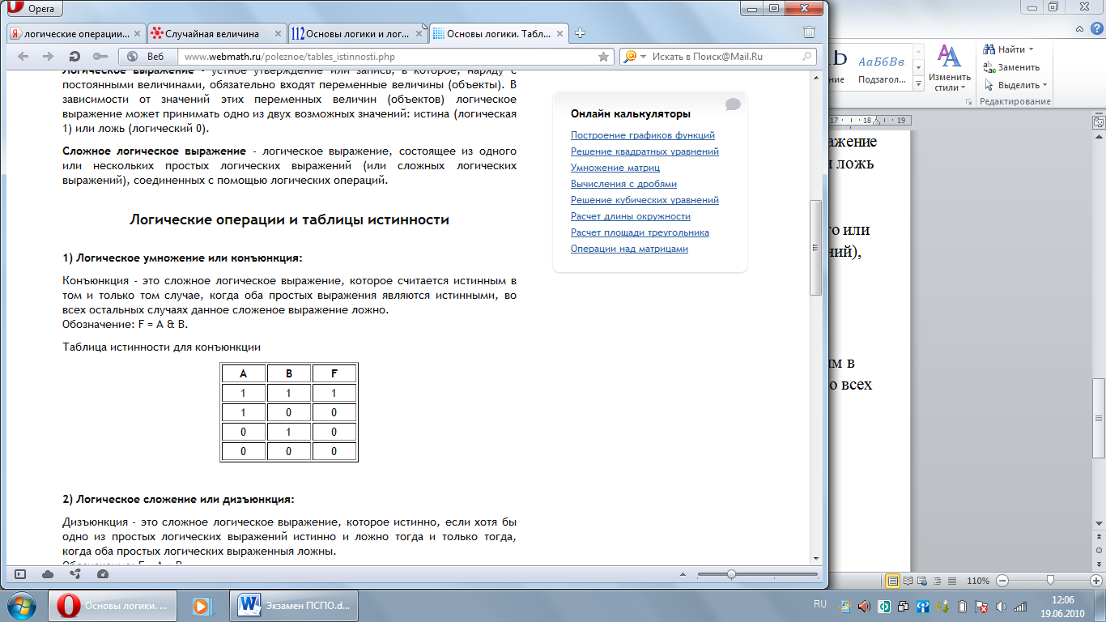Click the speech bubble icon in calculators box
The width and height of the screenshot is (1106, 622).
click(733, 104)
